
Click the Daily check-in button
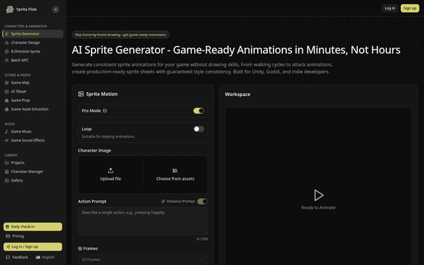pyautogui.click(x=32, y=227)
